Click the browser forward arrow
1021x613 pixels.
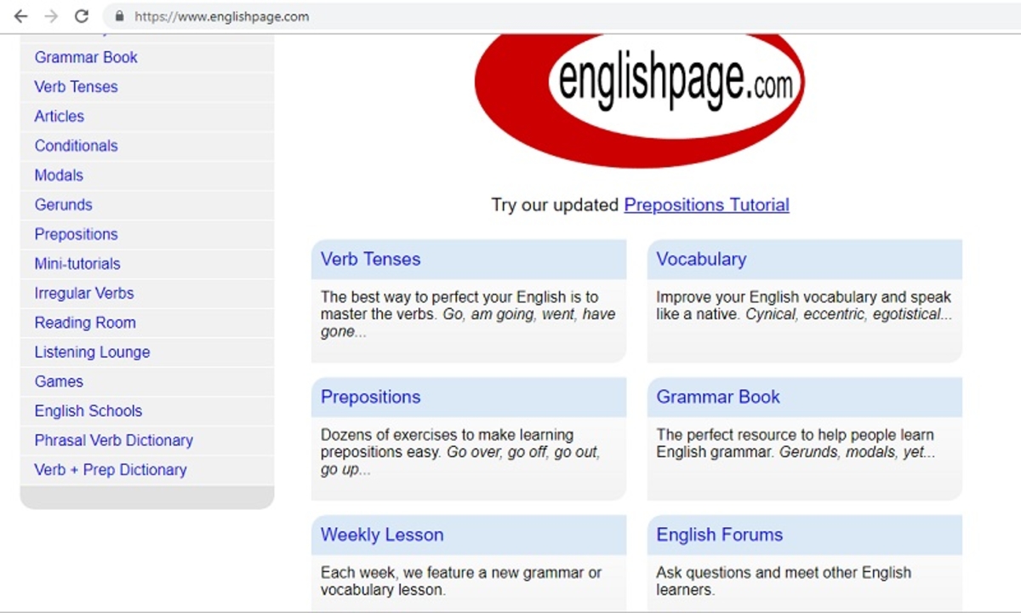pos(51,16)
